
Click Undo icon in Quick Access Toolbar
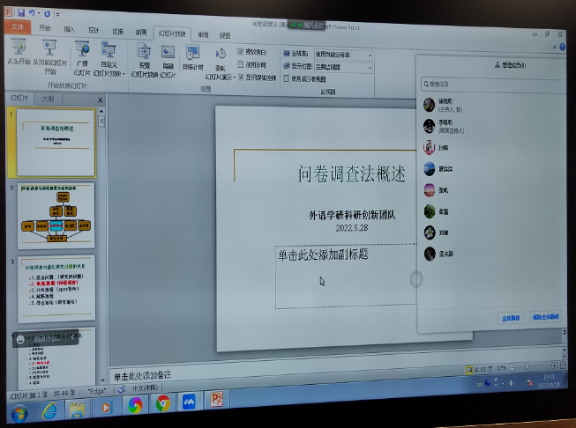coord(32,13)
